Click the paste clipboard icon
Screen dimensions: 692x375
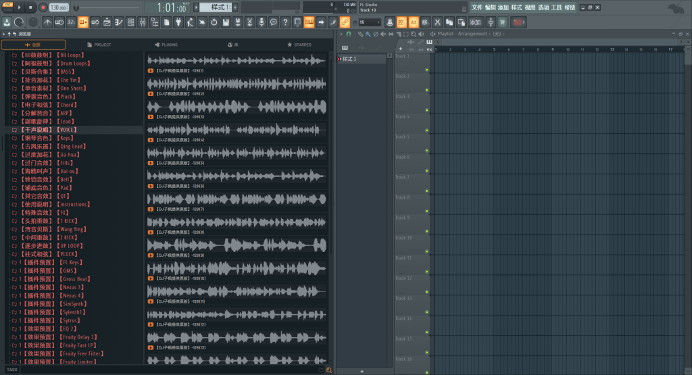[461, 22]
